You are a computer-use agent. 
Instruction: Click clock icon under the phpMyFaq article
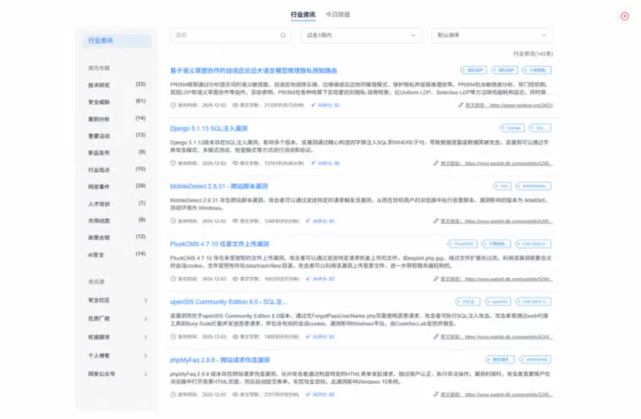click(173, 394)
